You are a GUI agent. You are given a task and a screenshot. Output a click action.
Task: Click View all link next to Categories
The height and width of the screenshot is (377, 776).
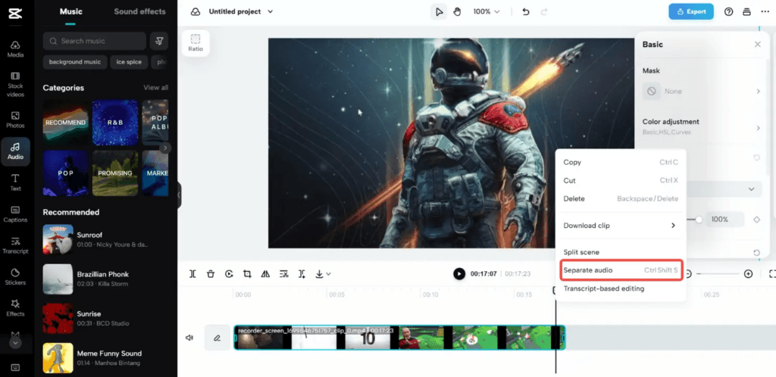point(155,88)
